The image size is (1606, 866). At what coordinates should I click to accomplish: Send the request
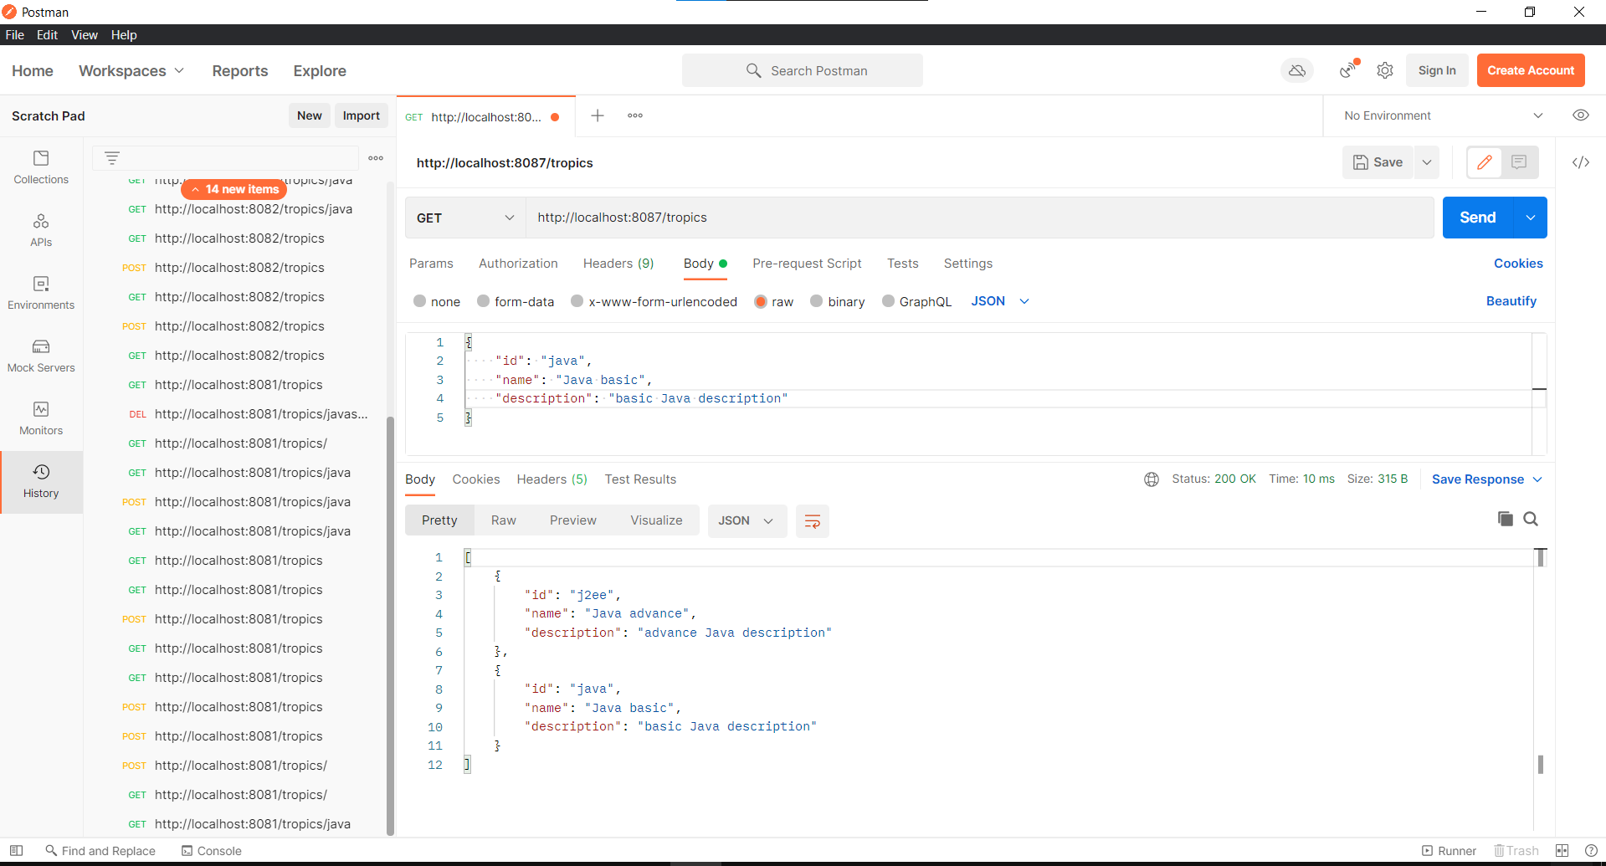coord(1478,218)
